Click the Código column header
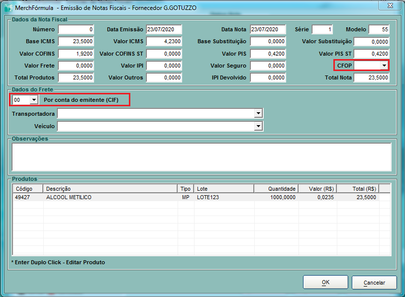The width and height of the screenshot is (405, 297). click(x=28, y=189)
